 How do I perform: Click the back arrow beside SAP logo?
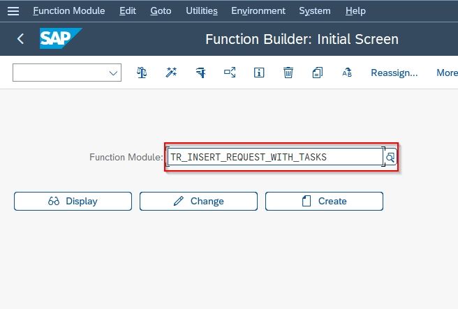20,38
